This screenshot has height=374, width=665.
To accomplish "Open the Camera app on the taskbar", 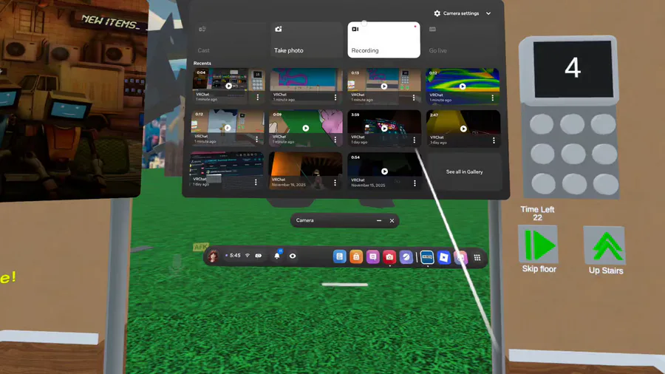I will tap(389, 256).
